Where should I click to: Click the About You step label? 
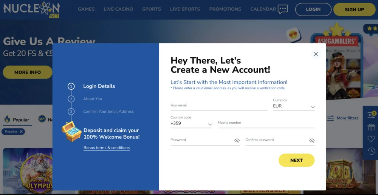[93, 99]
